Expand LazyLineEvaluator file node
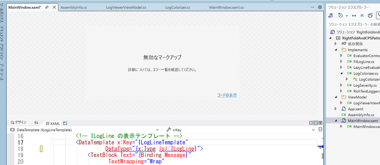Screen dimensions: 380x165 tap(341, 68)
